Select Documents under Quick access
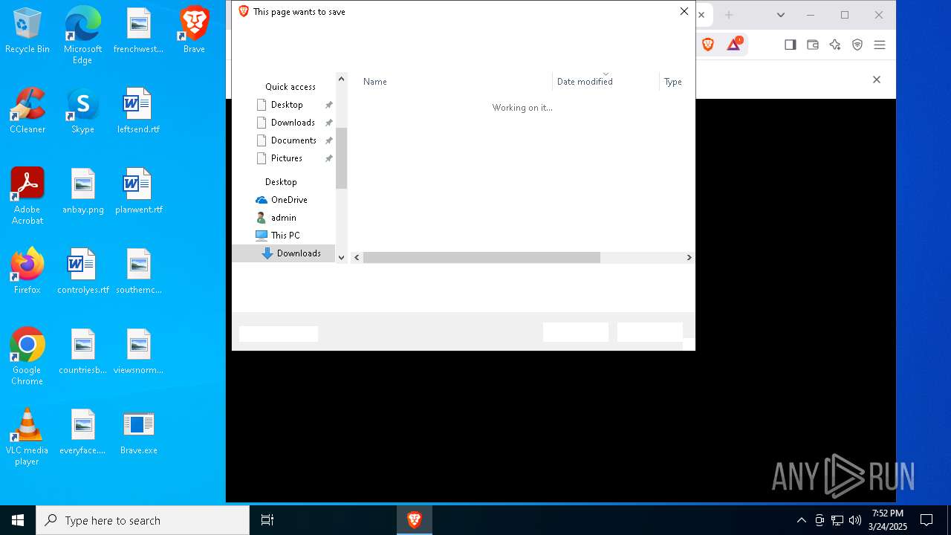The image size is (951, 535). click(x=293, y=140)
